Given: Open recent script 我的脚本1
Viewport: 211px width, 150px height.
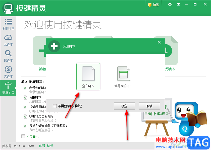Looking at the screenshot, I should pos(36,97).
